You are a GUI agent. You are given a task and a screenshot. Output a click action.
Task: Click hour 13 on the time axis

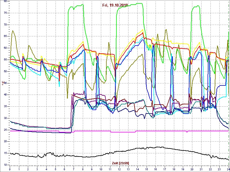tap(128, 169)
